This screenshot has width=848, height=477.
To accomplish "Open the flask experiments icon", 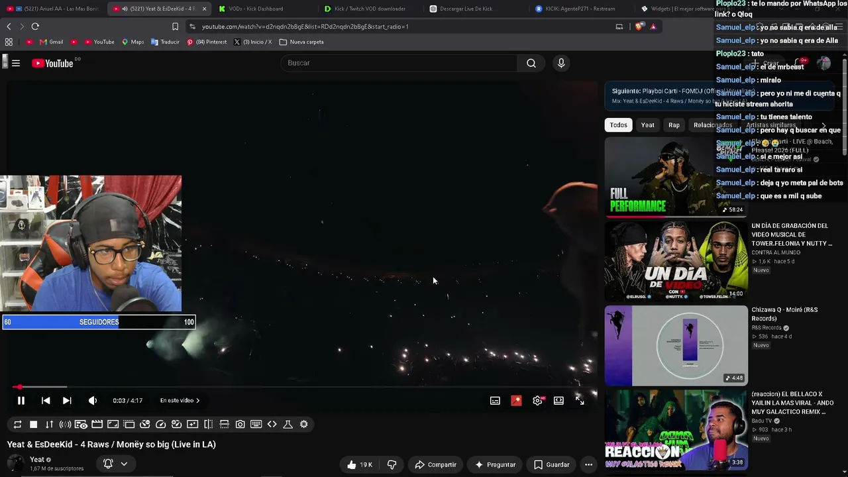I will 288,425.
